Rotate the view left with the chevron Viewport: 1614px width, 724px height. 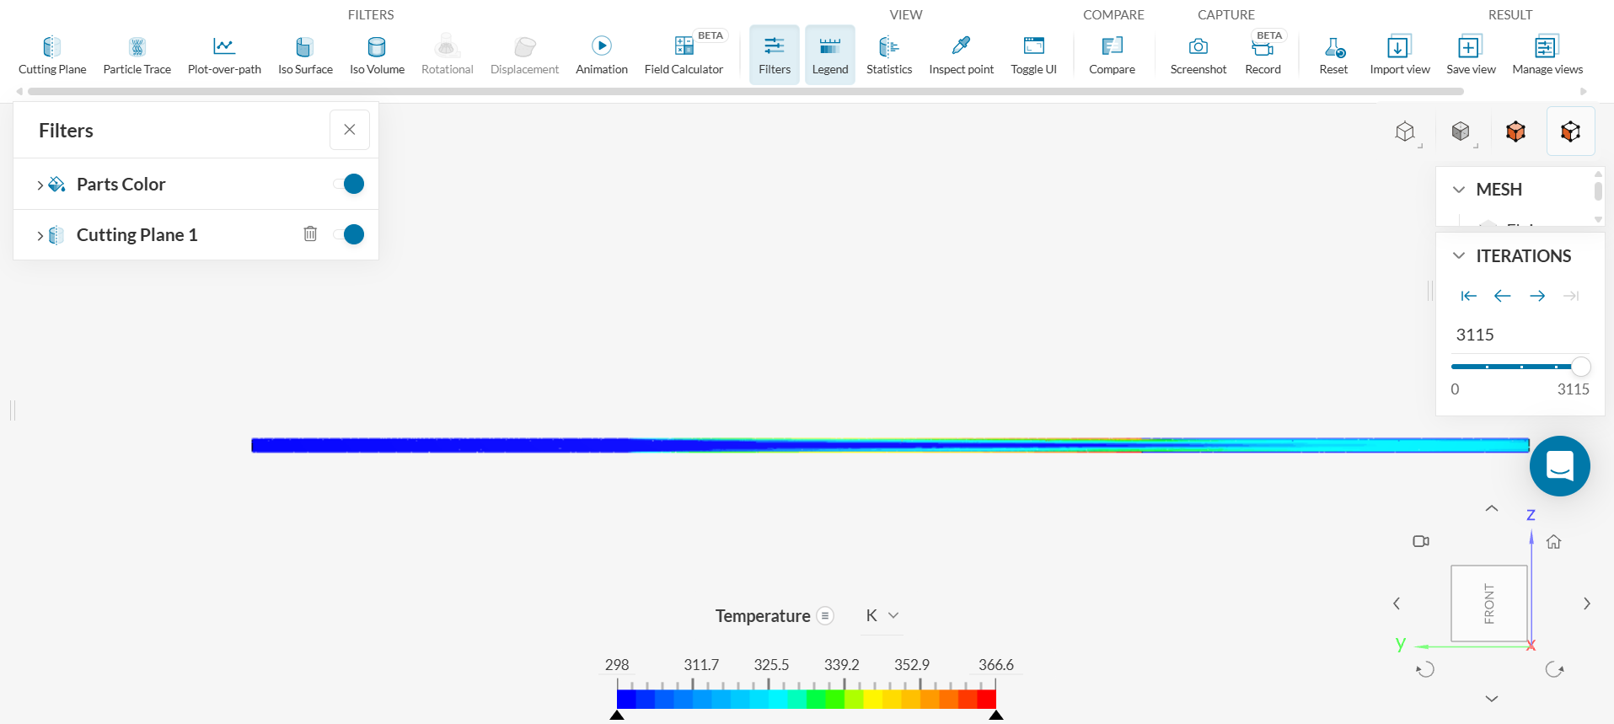pos(1397,603)
